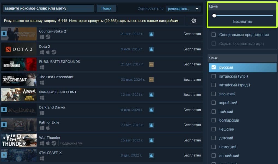Click the Поддержка VR label under War Thunder
The image size is (278, 164).
pyautogui.click(x=71, y=143)
